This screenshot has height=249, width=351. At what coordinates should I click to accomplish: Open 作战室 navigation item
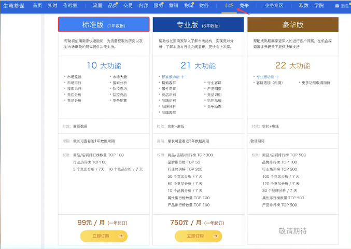[70, 5]
